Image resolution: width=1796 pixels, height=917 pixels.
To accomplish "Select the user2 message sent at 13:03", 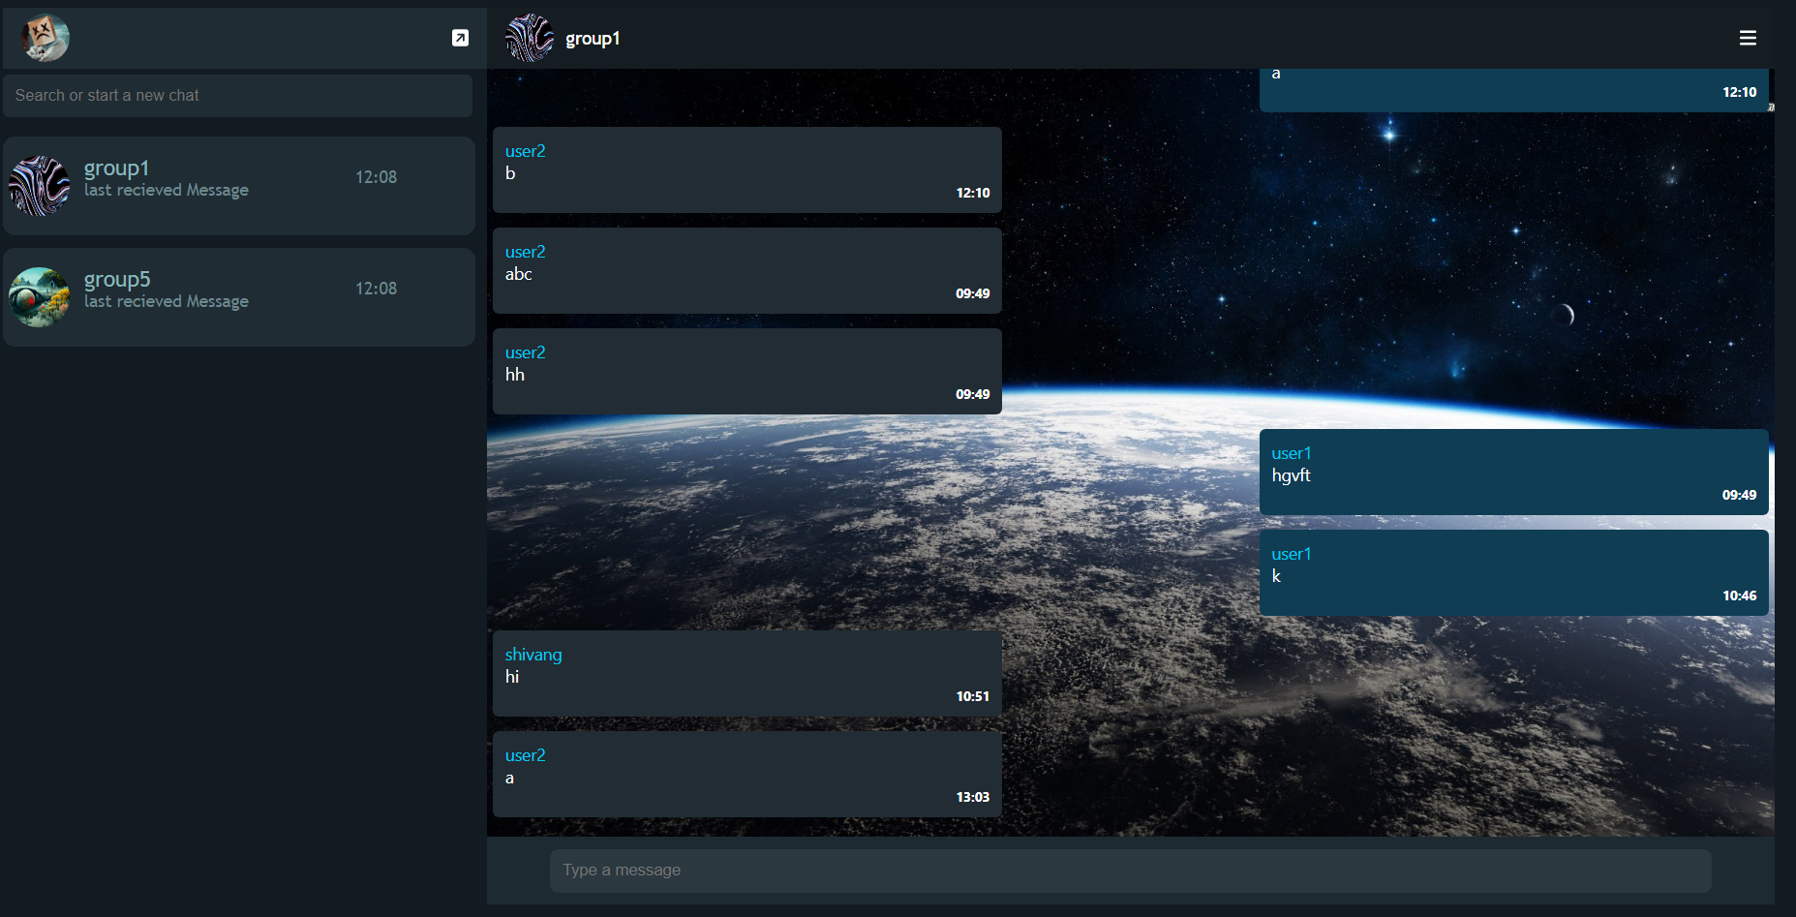I will (747, 774).
